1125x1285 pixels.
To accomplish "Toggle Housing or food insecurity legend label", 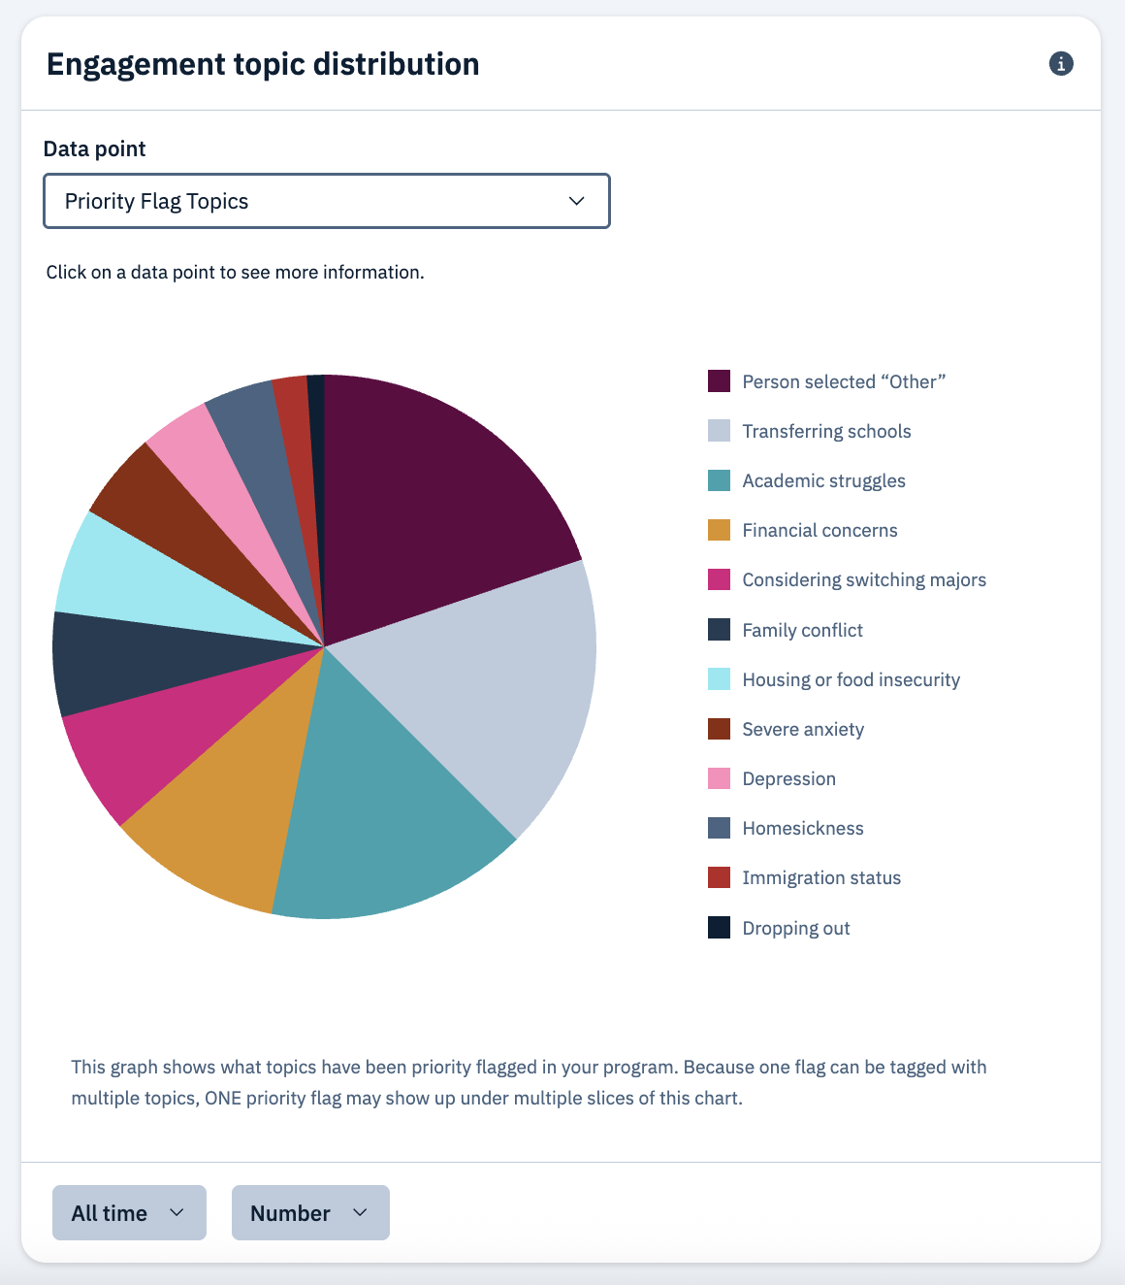I will pyautogui.click(x=851, y=679).
